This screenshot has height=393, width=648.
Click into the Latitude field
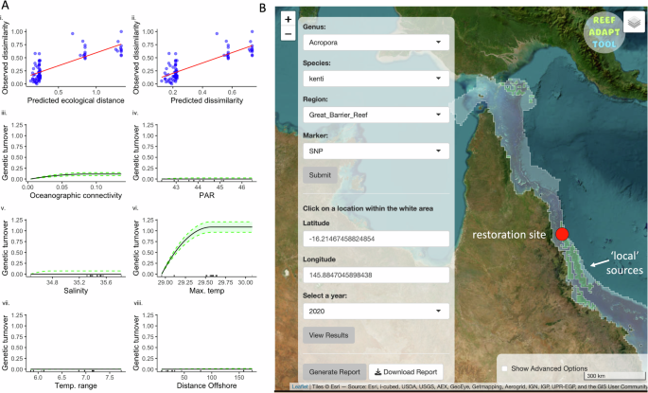click(377, 239)
